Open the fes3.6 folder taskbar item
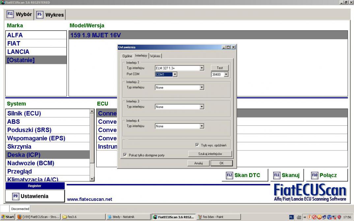The width and height of the screenshot is (354, 221). (83, 217)
